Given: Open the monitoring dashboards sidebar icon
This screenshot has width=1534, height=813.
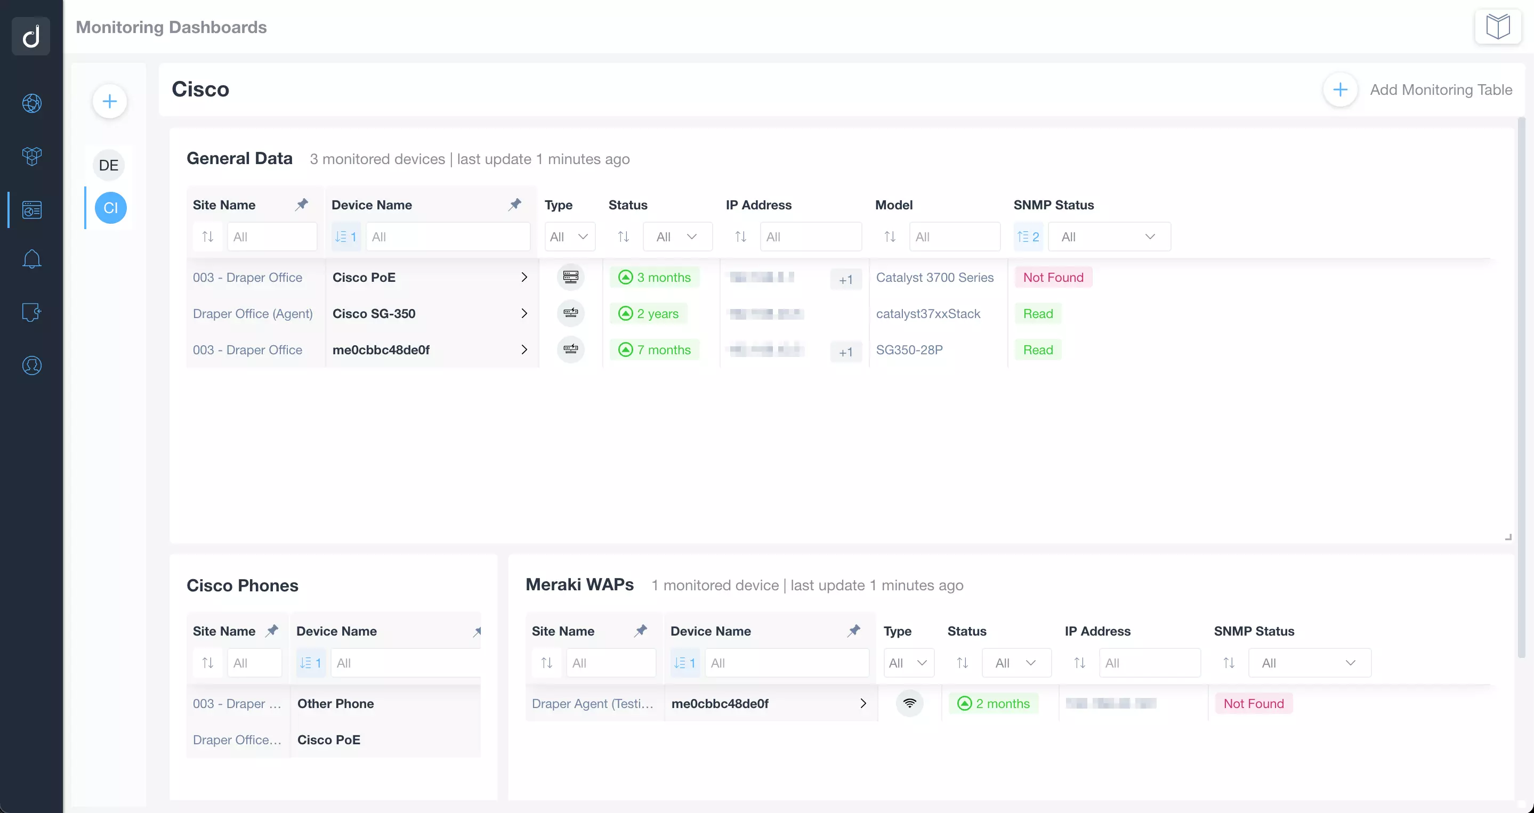Looking at the screenshot, I should click(31, 209).
